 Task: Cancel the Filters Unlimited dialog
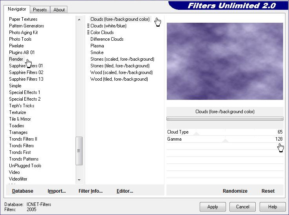(242, 207)
